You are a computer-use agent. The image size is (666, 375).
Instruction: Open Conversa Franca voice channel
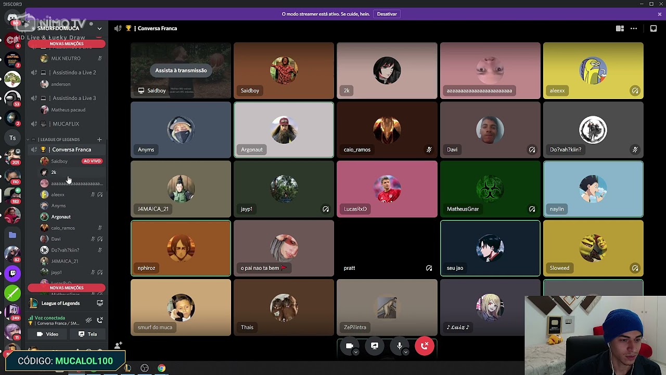(67, 150)
